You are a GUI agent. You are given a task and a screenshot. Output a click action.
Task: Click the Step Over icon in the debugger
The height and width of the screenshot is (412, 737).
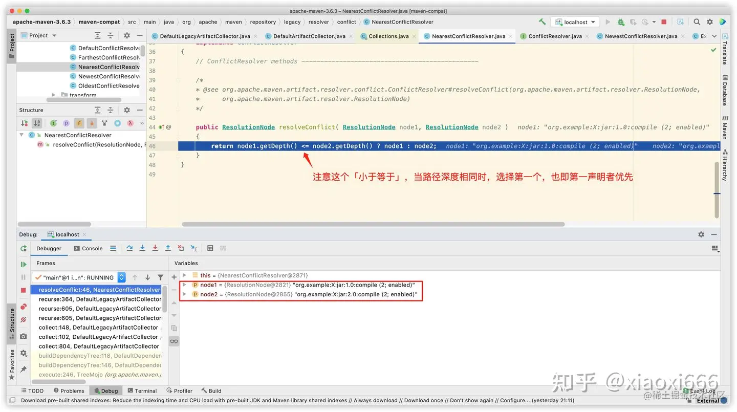tap(129, 248)
